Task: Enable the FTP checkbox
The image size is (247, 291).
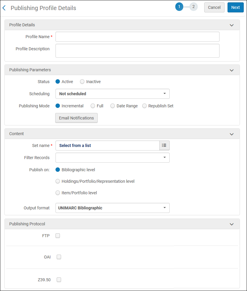Action: [58, 236]
